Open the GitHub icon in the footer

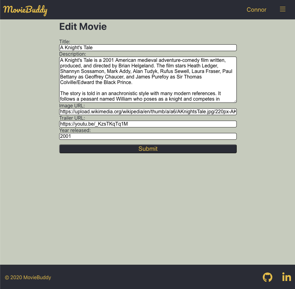point(267,277)
